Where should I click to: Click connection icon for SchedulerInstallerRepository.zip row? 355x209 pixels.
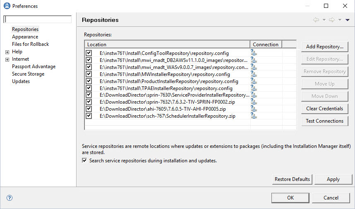(254, 116)
